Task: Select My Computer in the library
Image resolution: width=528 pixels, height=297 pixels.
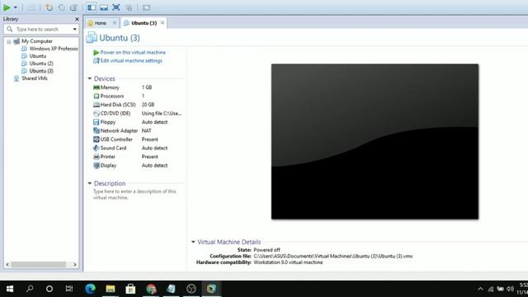Action: click(36, 41)
